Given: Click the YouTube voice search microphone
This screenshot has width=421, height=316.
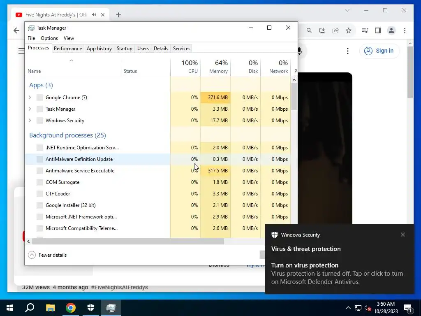Looking at the screenshot, I should 300,51.
